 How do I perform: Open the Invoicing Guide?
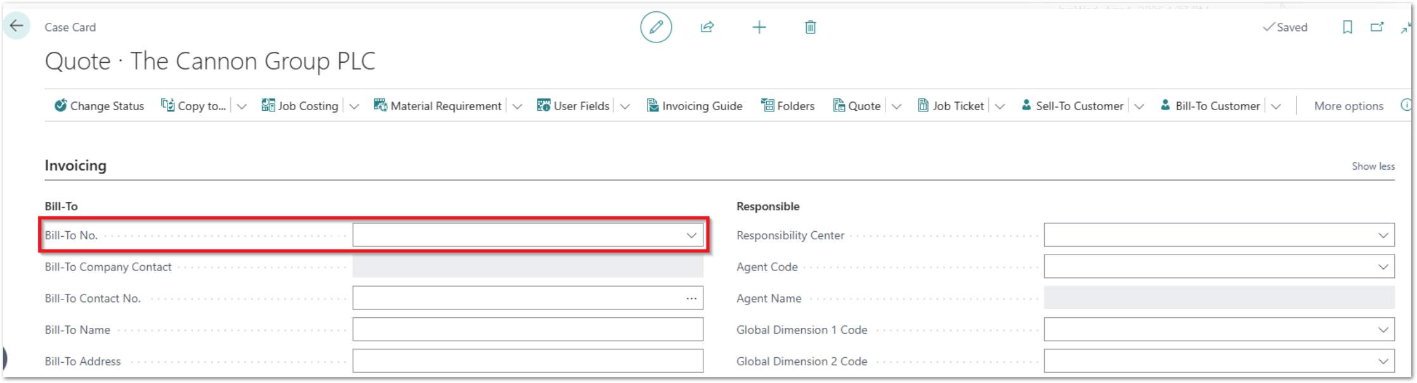pyautogui.click(x=695, y=106)
